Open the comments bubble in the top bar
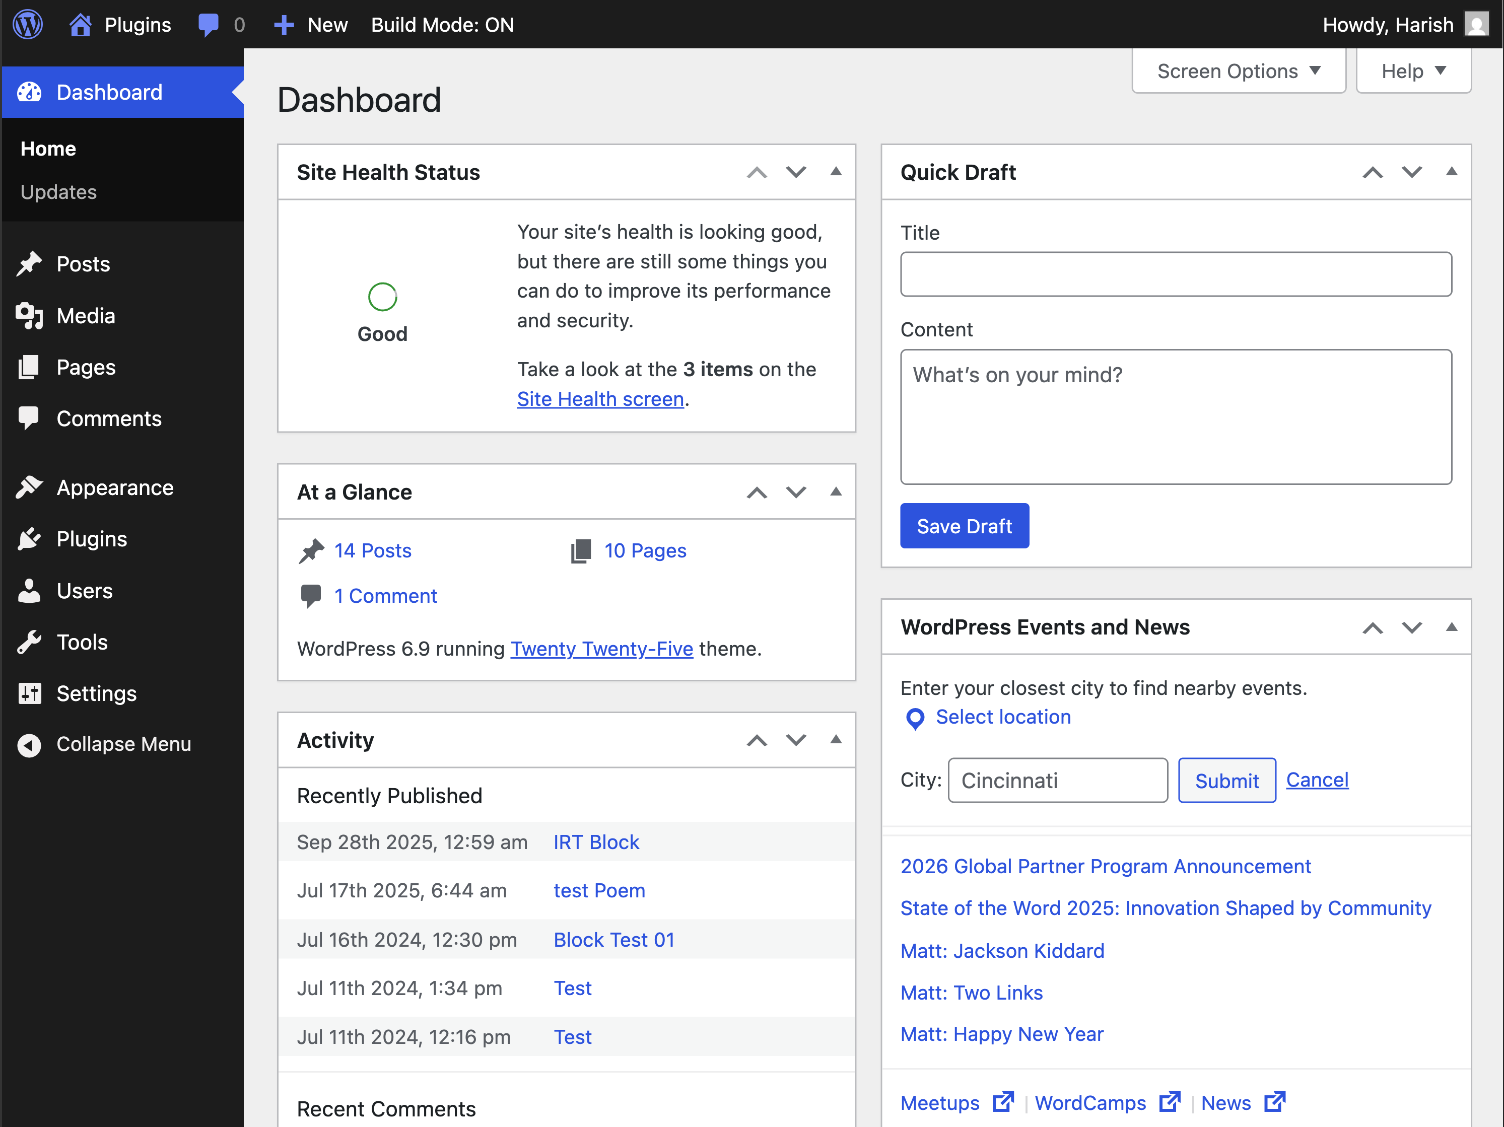 (209, 24)
